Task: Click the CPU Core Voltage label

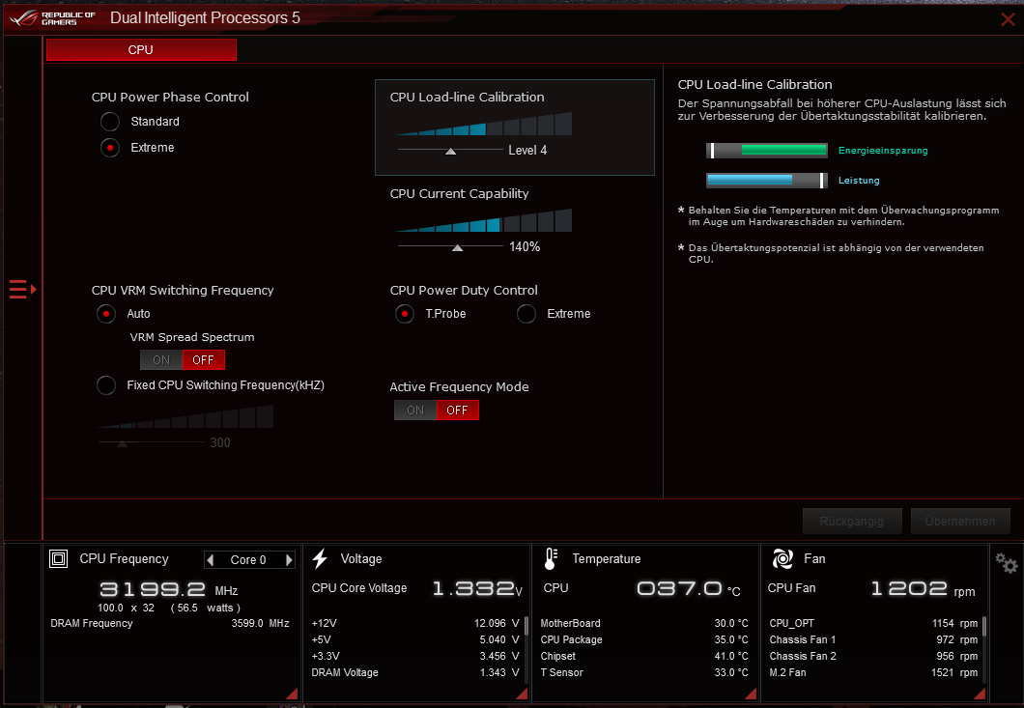Action: [359, 588]
